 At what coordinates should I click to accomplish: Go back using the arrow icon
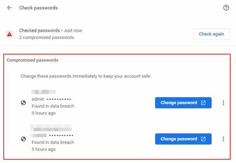[9, 8]
